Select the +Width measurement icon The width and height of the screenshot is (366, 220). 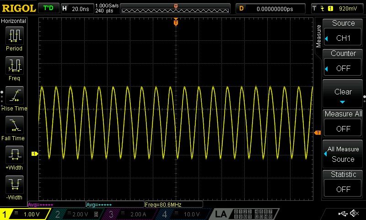point(15,154)
